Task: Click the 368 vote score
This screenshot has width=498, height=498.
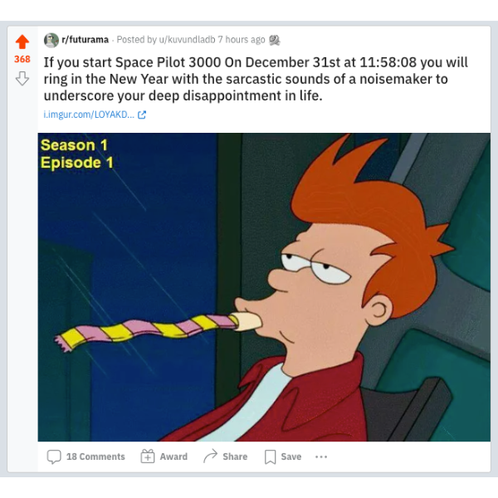Action: pyautogui.click(x=22, y=59)
